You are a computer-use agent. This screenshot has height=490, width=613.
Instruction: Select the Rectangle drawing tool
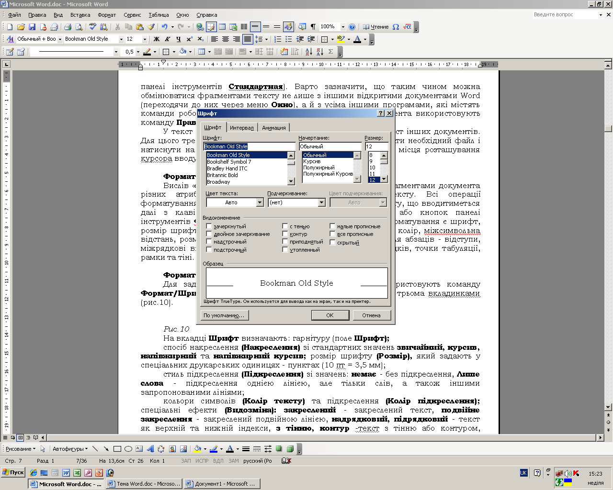pos(117,449)
